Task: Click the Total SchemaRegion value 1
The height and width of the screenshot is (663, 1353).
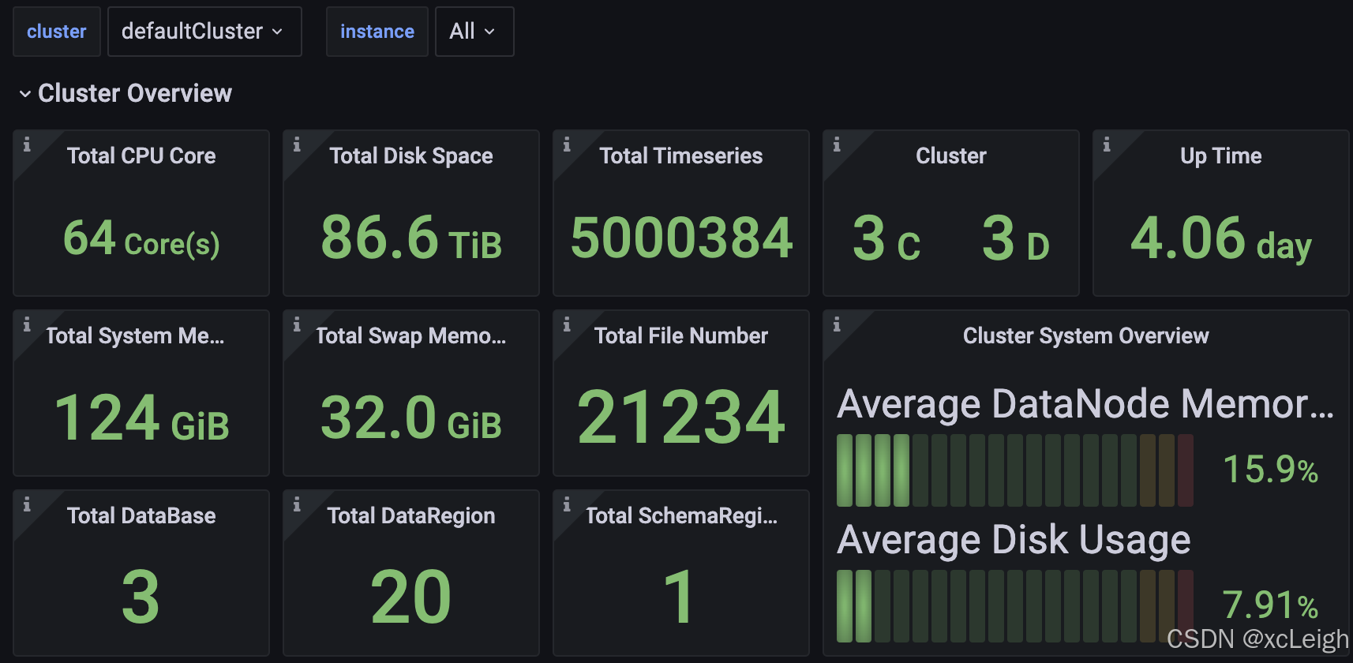Action: point(679,597)
